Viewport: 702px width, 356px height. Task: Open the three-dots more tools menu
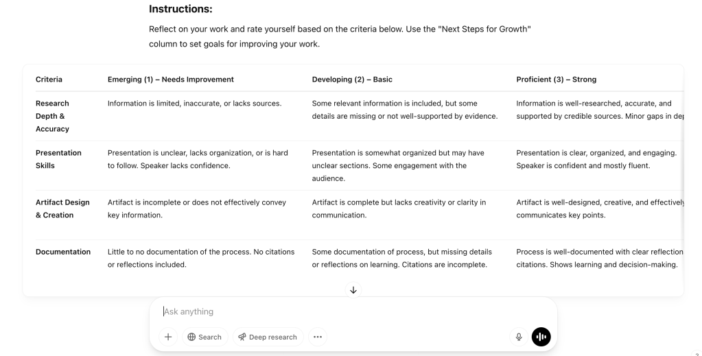click(x=316, y=337)
